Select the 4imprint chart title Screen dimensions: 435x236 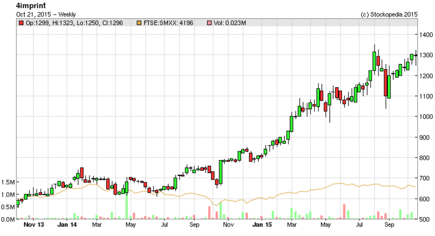coord(31,5)
